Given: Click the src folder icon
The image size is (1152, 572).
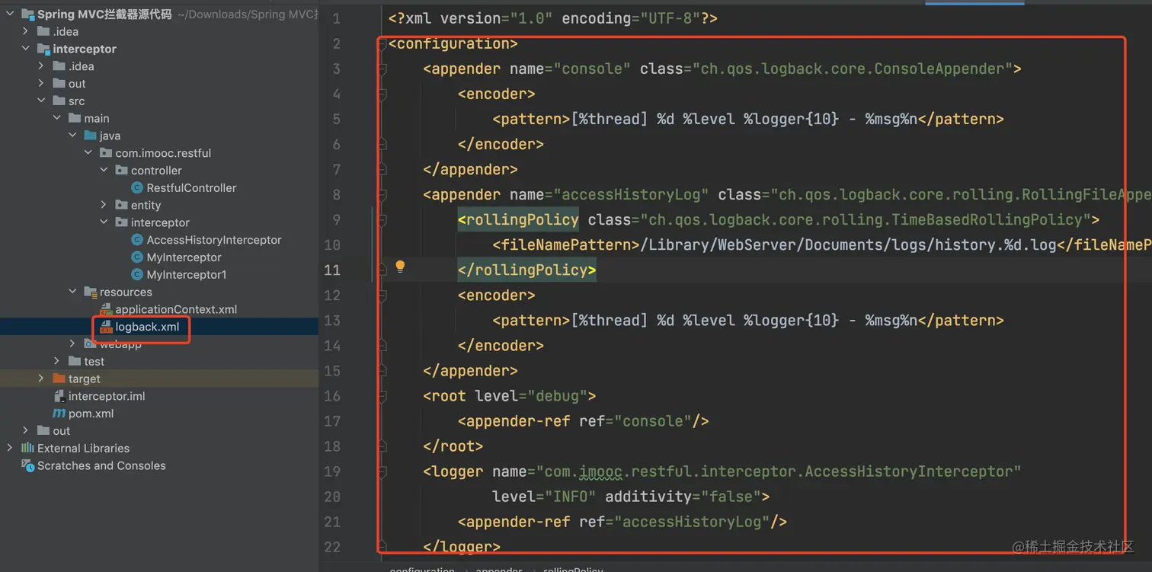Looking at the screenshot, I should [x=59, y=101].
